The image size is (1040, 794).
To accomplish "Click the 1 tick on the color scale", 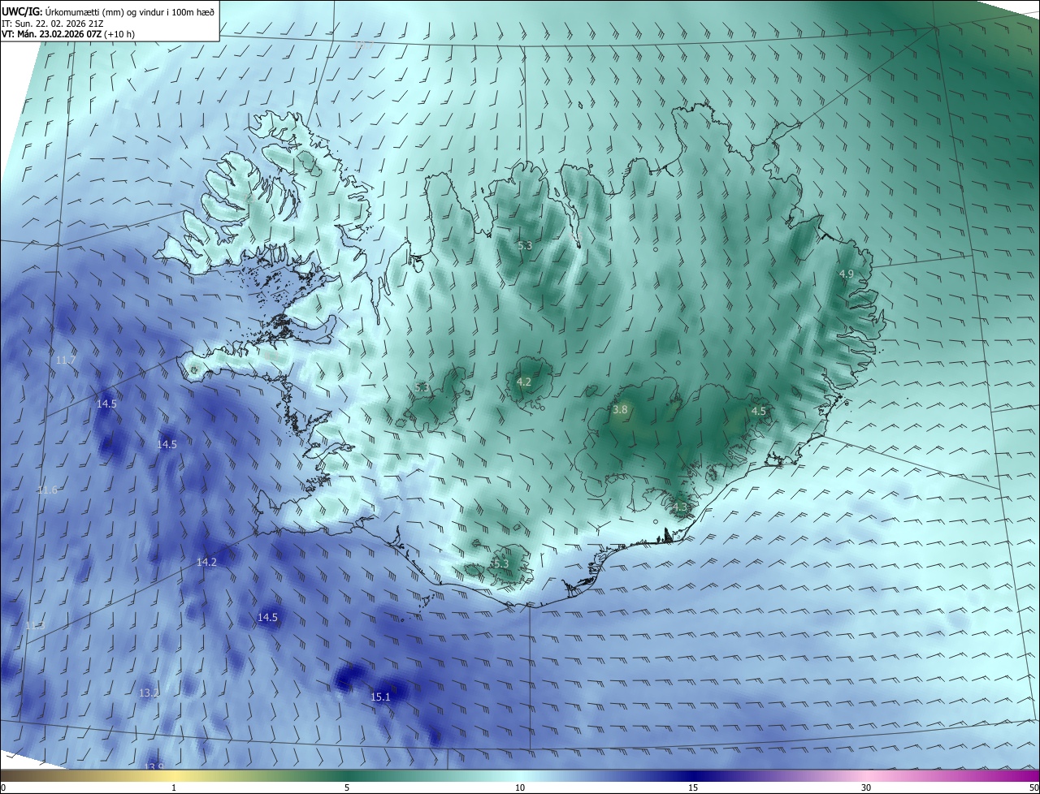I will point(174,788).
